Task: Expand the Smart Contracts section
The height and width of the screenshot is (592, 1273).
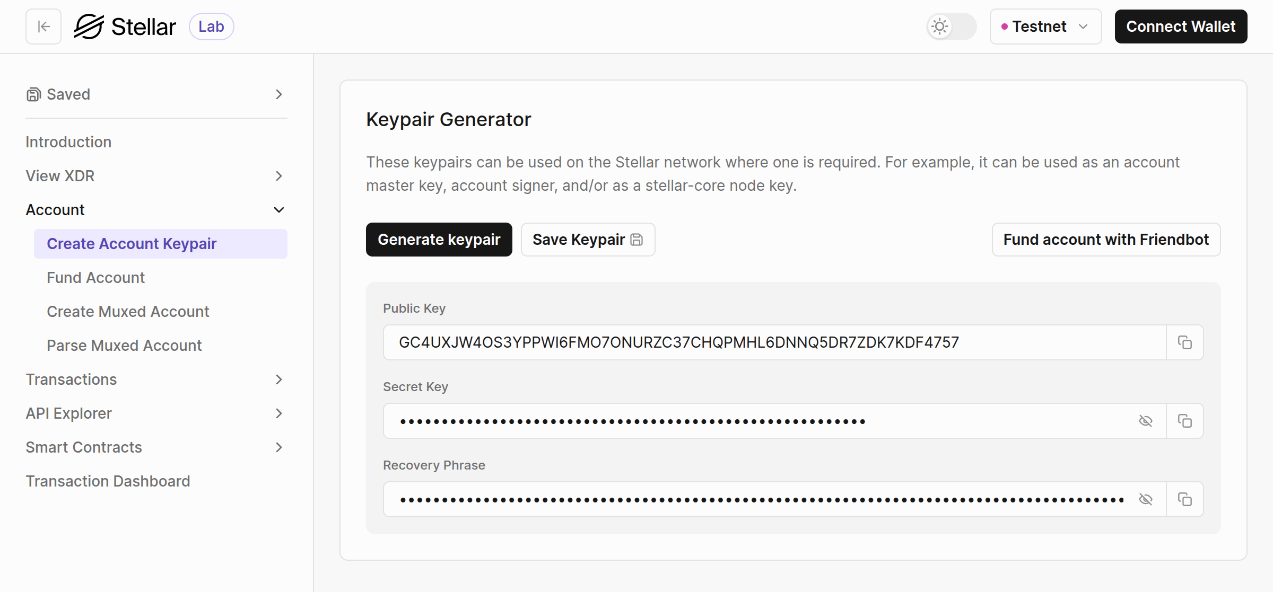Action: click(x=279, y=447)
